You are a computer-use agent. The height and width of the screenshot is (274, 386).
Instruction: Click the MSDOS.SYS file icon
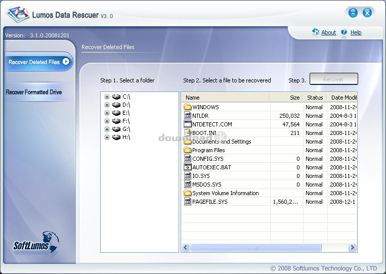click(x=188, y=184)
